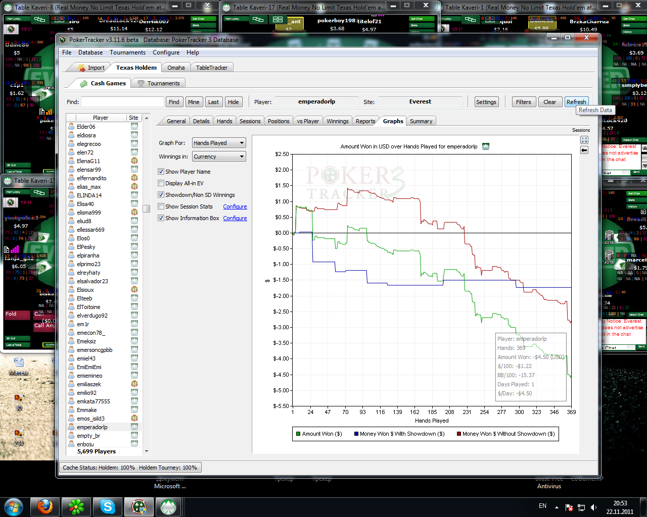Open the Windows Start menu
The image size is (647, 517).
tap(13, 506)
